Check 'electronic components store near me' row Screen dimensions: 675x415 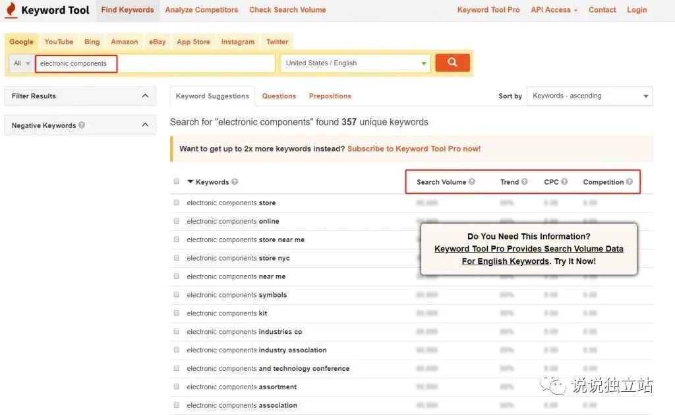coord(177,239)
